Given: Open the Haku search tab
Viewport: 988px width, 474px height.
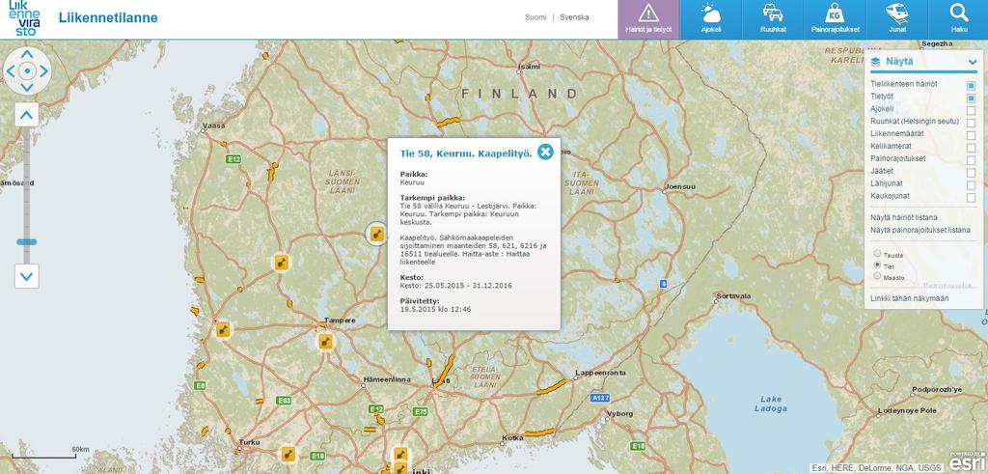Looking at the screenshot, I should click(x=958, y=19).
